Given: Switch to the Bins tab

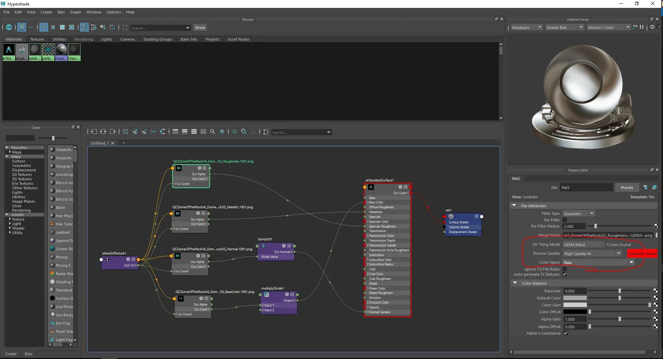Looking at the screenshot, I should [29, 353].
